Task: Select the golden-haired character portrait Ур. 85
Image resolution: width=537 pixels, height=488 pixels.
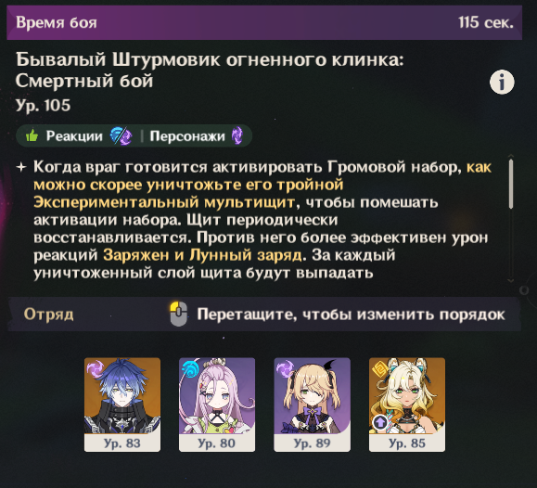Action: (407, 405)
